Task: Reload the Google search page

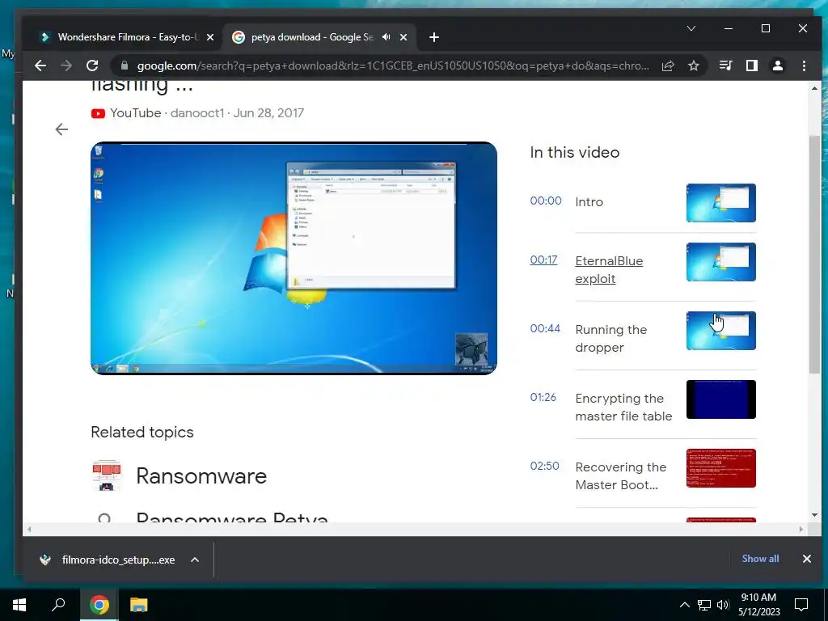Action: pyautogui.click(x=92, y=65)
